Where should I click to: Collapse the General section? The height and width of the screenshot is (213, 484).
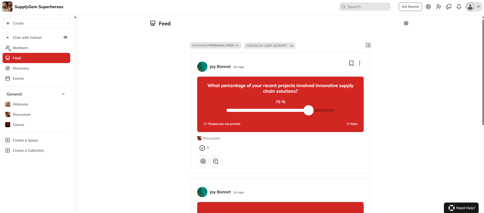[63, 94]
